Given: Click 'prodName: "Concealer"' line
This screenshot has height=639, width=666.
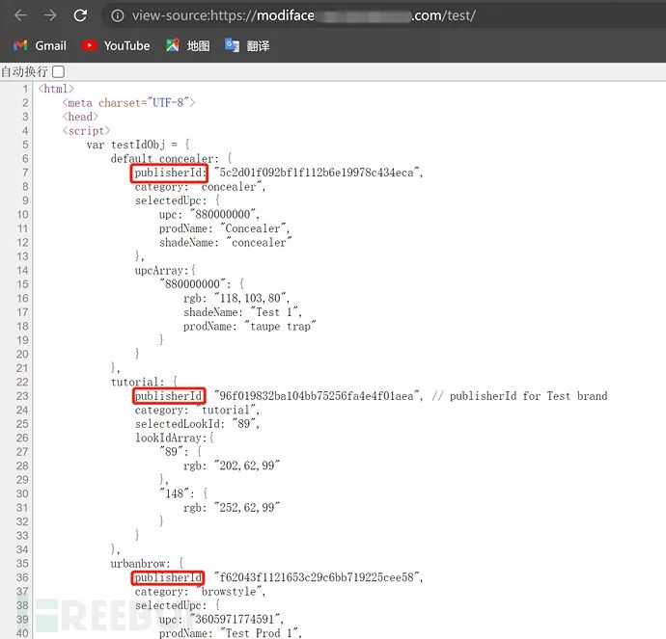Looking at the screenshot, I should (x=224, y=228).
